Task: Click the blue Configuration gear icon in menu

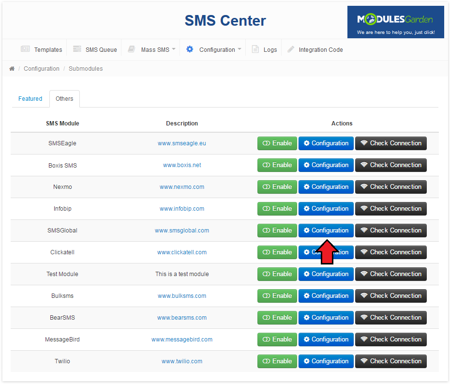Action: (190, 49)
